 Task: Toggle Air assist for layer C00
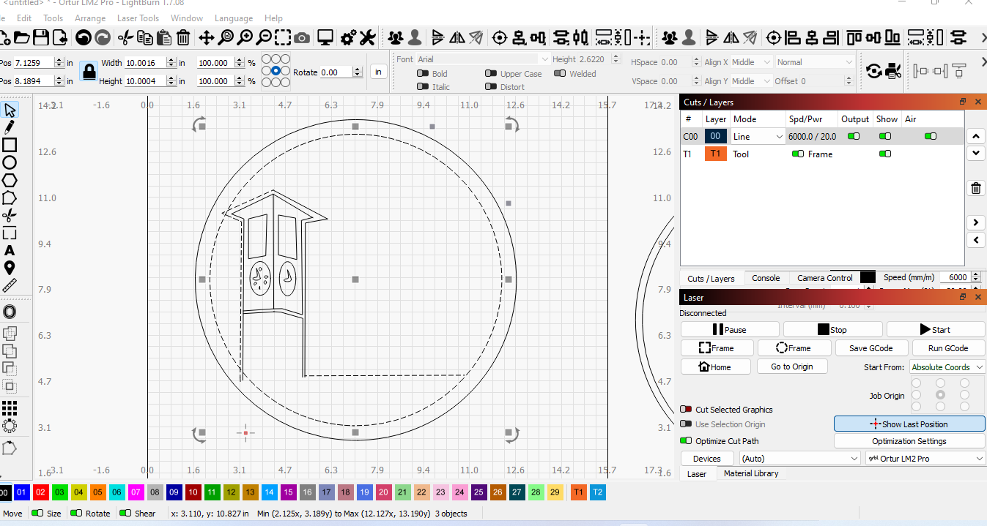(x=931, y=136)
